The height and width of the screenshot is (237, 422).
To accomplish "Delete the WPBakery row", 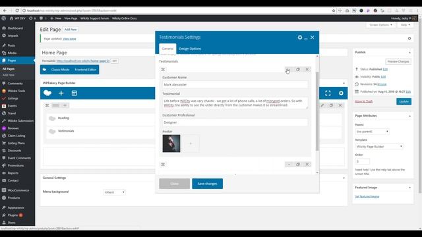I will coord(340,105).
